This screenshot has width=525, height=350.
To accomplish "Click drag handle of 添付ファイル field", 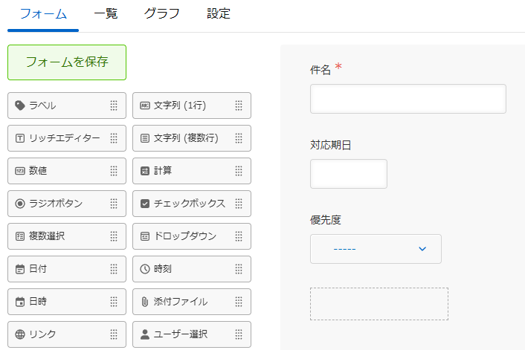I will pos(239,302).
